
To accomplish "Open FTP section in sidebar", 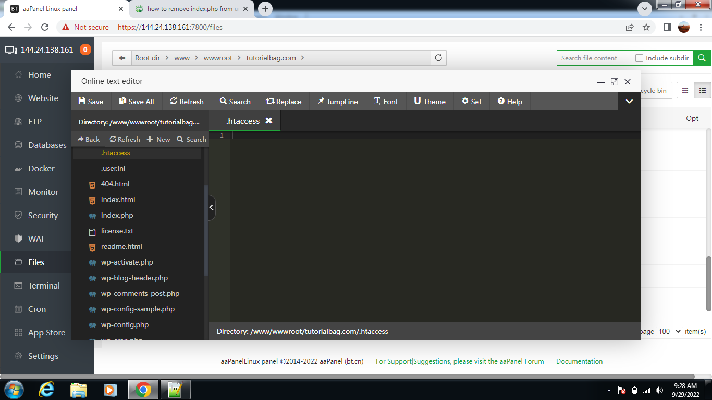I will tap(35, 121).
